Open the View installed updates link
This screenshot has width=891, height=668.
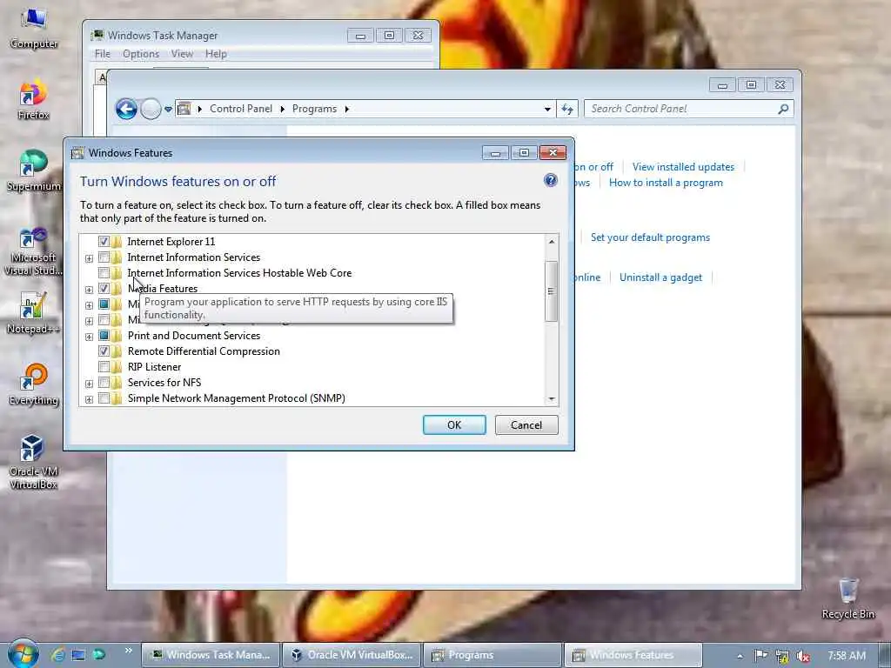683,167
